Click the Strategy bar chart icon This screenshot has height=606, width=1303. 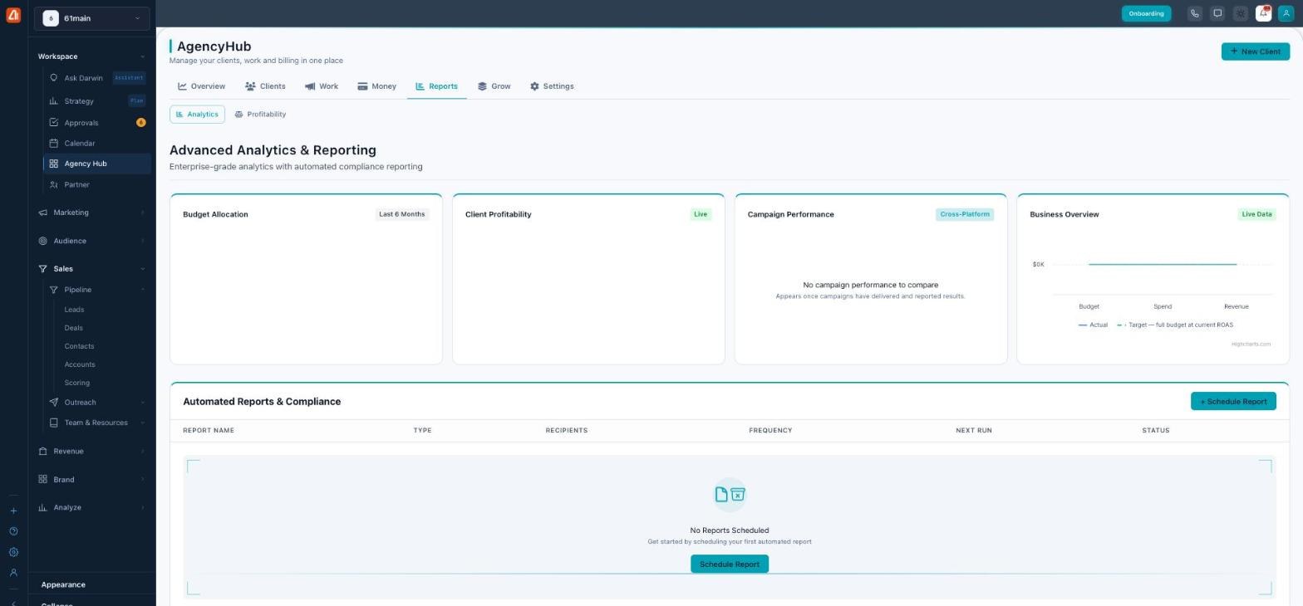(x=54, y=101)
